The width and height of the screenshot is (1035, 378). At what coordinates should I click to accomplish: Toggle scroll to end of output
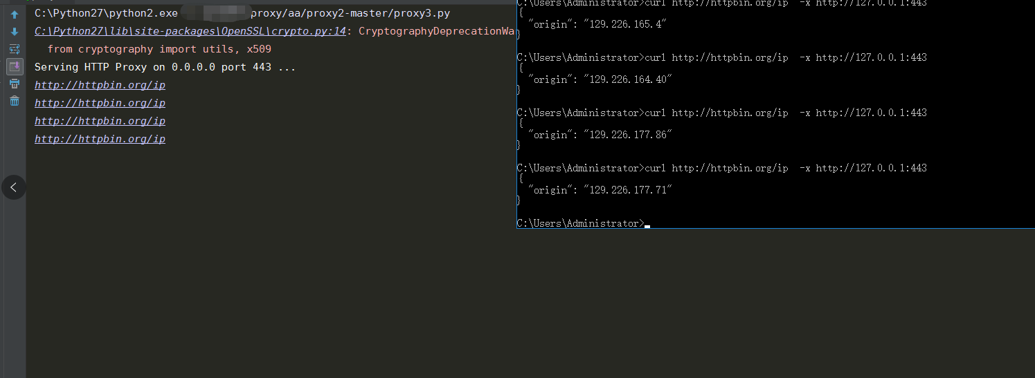(x=15, y=66)
